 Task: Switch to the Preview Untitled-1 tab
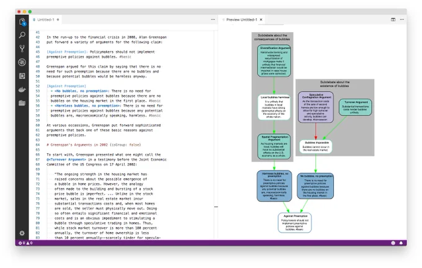click(241, 20)
